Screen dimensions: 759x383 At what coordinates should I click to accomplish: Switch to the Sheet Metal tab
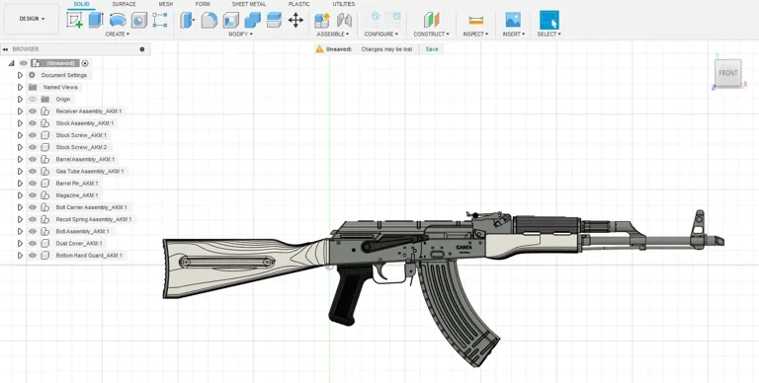[x=249, y=4]
